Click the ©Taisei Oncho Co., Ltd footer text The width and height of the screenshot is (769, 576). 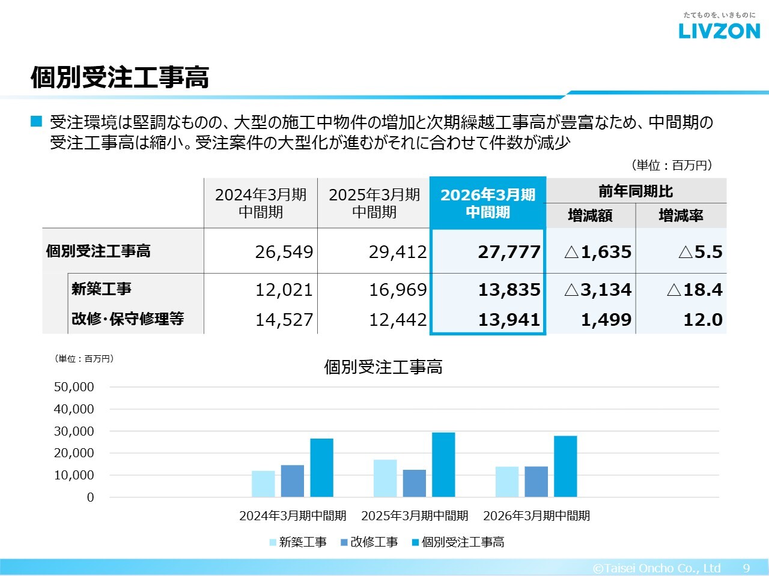pos(656,568)
